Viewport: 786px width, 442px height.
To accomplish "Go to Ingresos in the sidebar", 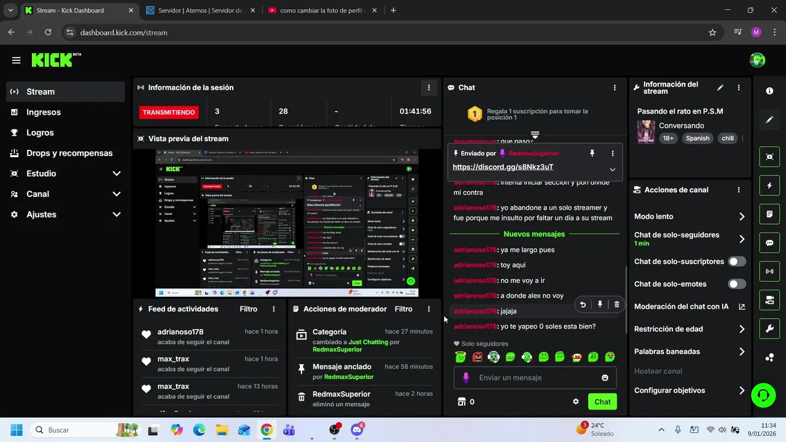I will (x=66, y=112).
